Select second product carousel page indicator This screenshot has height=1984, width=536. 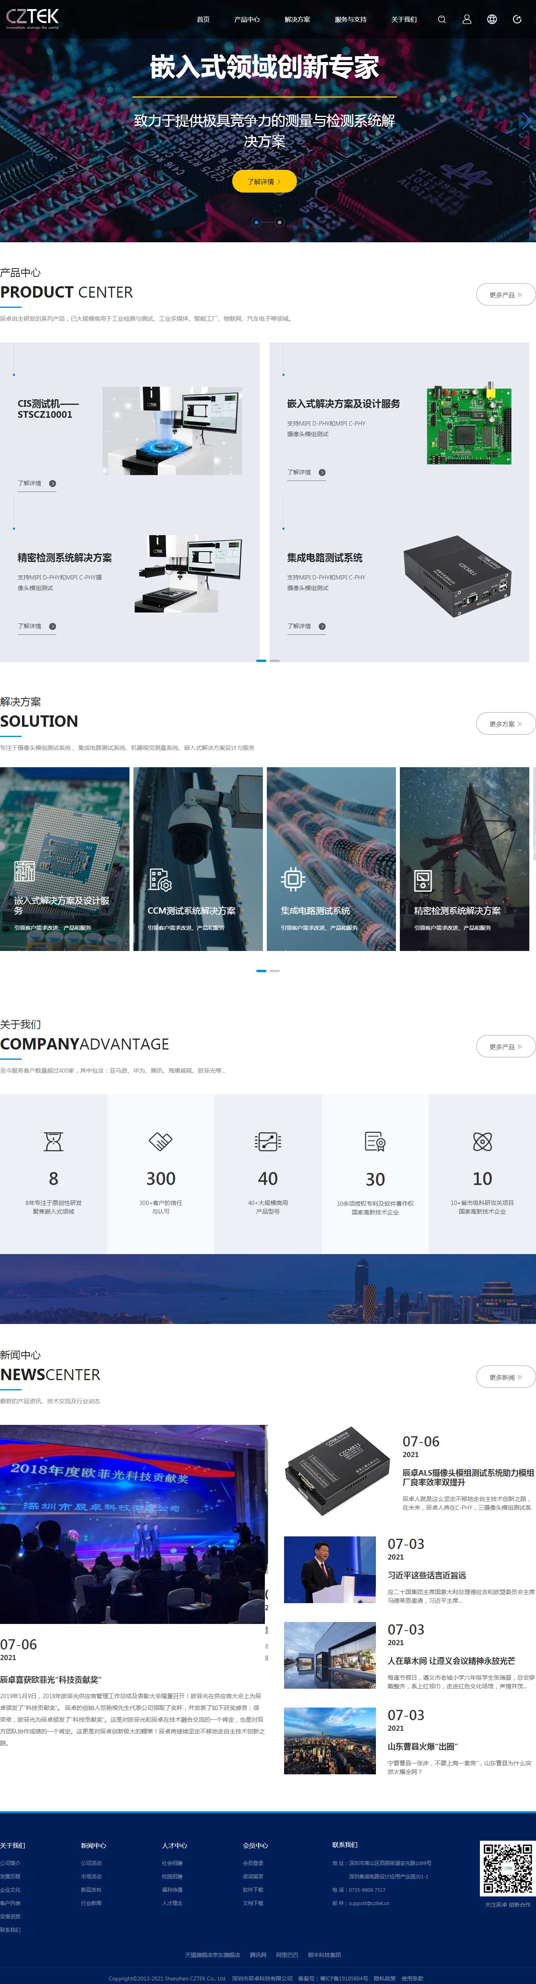pos(275,661)
